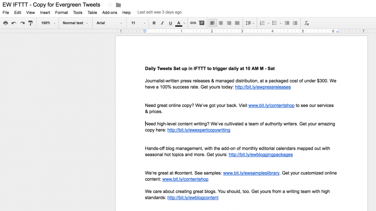This screenshot has width=376, height=211.
Task: Open the font size 11 dropdown
Action: pyautogui.click(x=138, y=23)
